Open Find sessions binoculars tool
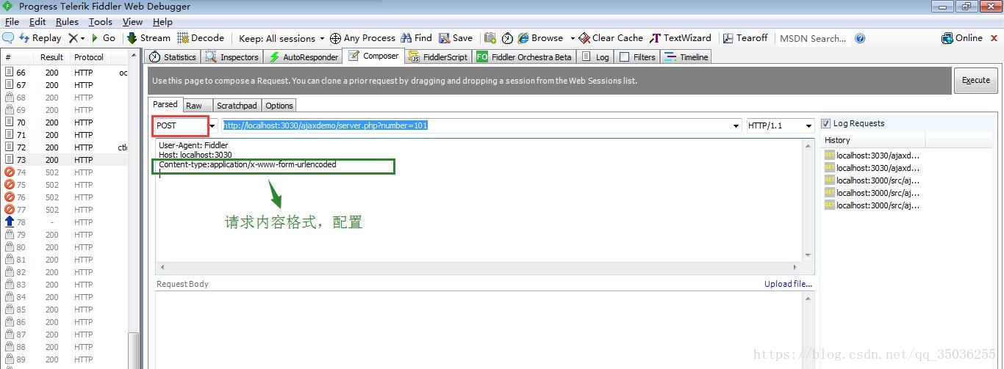The width and height of the screenshot is (1004, 369). pos(416,38)
